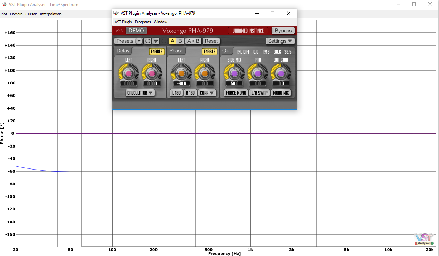The height and width of the screenshot is (256, 439).
Task: Click the Out section tab label
Action: tap(226, 51)
